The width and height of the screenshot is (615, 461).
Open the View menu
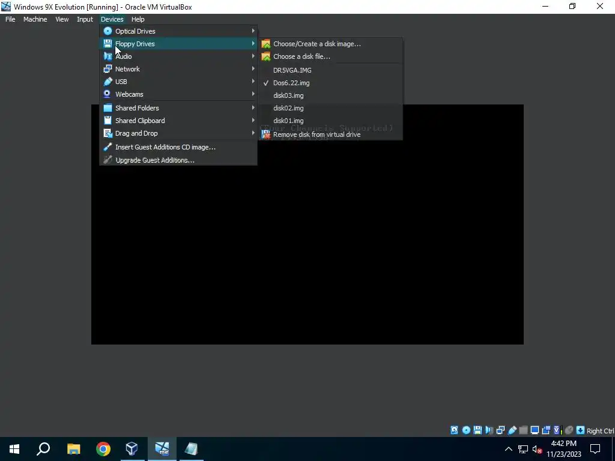pos(62,19)
